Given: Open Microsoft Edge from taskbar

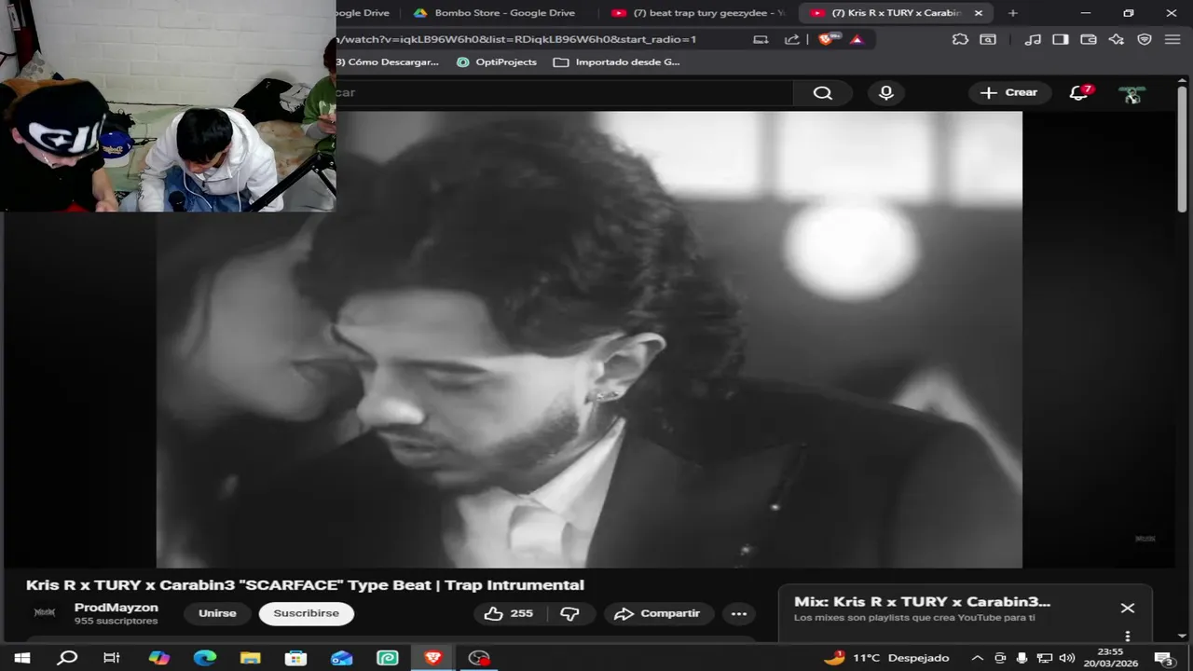Looking at the screenshot, I should (x=204, y=658).
